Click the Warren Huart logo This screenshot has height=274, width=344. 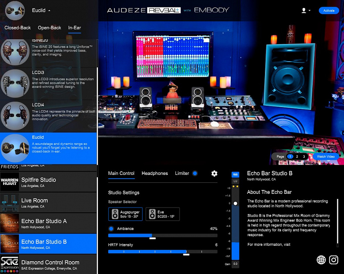pyautogui.click(x=10, y=182)
